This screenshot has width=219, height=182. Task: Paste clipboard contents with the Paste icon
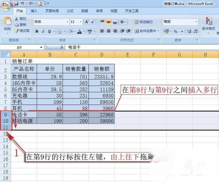click(7, 21)
